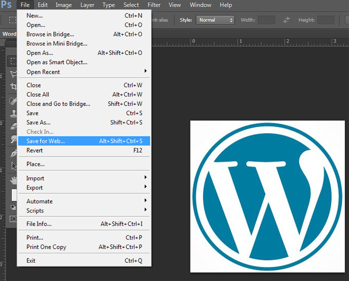Click the marquee tool preset icon in options bar
This screenshot has height=281, width=349.
pos(12,20)
